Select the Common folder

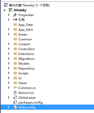pos(25,39)
